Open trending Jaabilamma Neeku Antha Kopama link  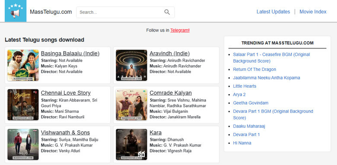click(267, 78)
